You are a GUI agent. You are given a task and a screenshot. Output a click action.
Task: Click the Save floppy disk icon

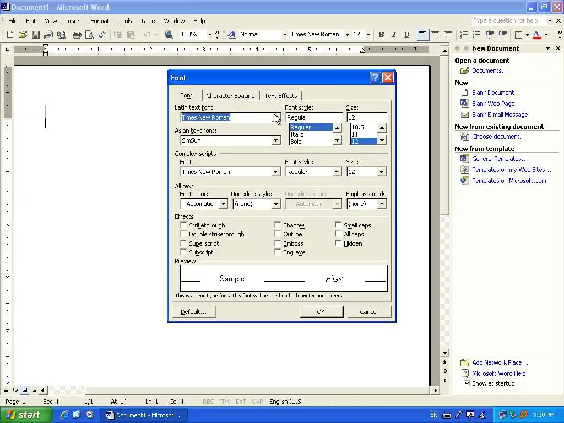pyautogui.click(x=36, y=35)
